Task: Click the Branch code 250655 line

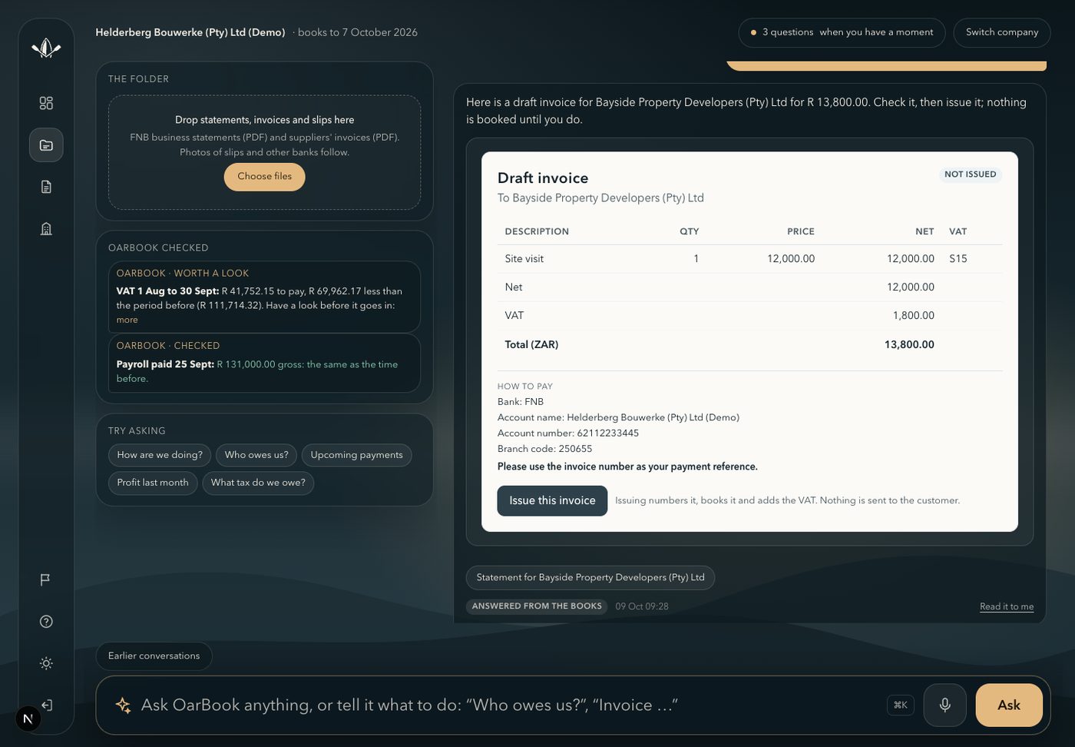Action: [545, 449]
